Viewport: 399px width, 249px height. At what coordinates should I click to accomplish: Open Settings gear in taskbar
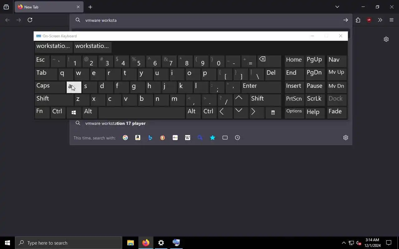pos(161,243)
